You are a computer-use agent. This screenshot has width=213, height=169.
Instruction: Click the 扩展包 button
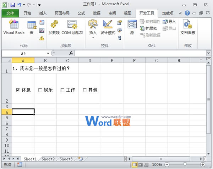[148, 28]
